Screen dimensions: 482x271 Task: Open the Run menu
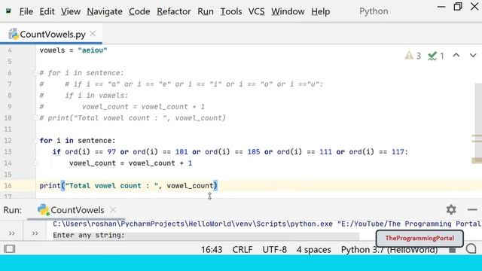click(x=206, y=11)
